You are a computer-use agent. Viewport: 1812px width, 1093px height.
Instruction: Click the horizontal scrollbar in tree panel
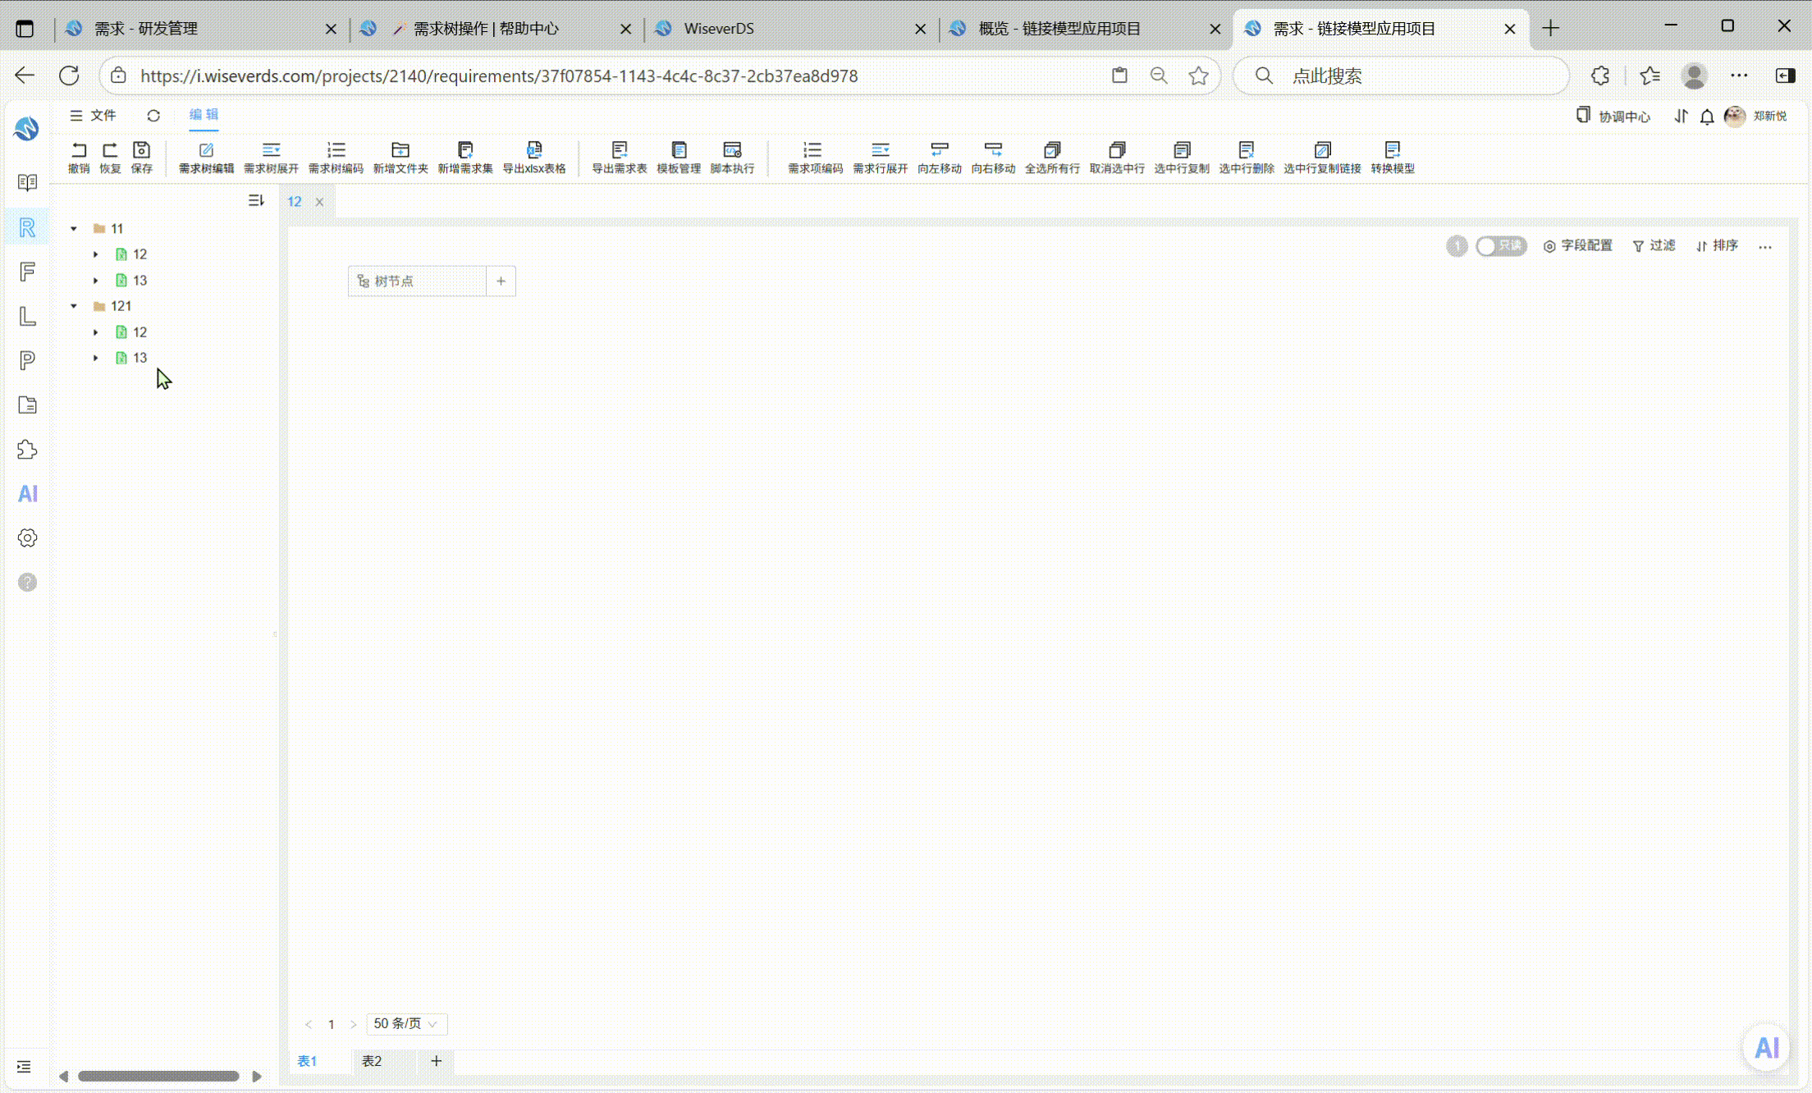pyautogui.click(x=158, y=1076)
